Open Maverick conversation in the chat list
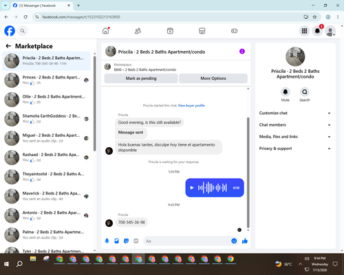The width and height of the screenshot is (344, 275). pyautogui.click(x=46, y=196)
